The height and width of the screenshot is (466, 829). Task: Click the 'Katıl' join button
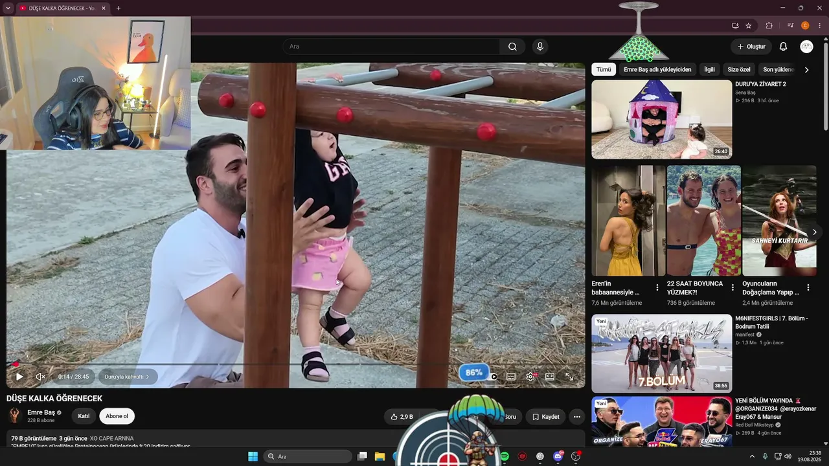tap(84, 416)
